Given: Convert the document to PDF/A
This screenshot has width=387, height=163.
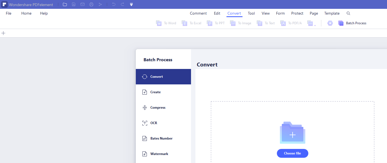Looking at the screenshot, I should [x=291, y=23].
